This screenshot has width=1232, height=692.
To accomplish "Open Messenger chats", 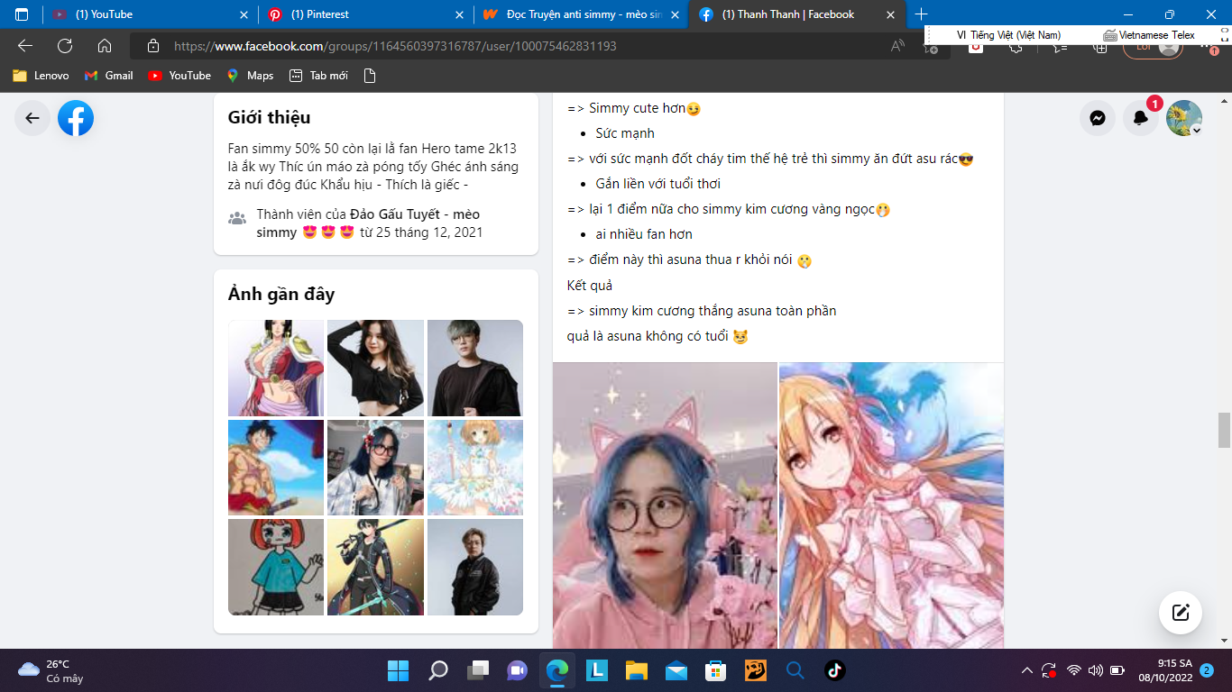I will point(1098,118).
